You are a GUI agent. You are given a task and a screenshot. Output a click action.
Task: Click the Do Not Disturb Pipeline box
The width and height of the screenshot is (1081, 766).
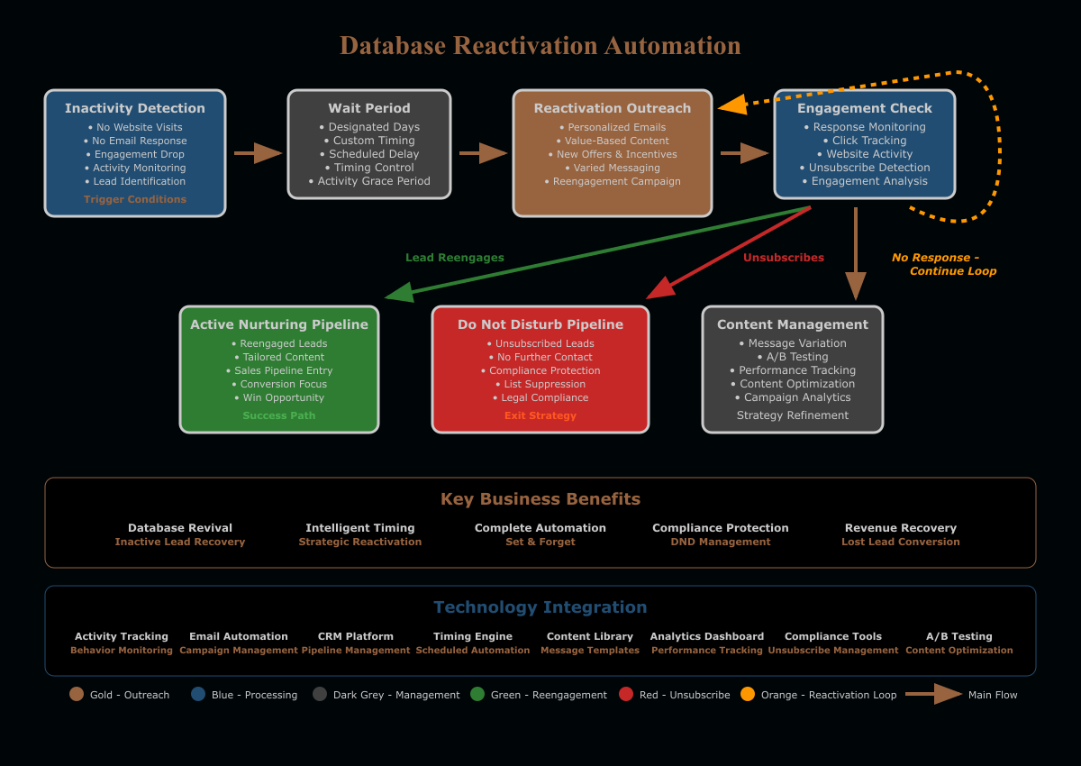click(x=540, y=369)
